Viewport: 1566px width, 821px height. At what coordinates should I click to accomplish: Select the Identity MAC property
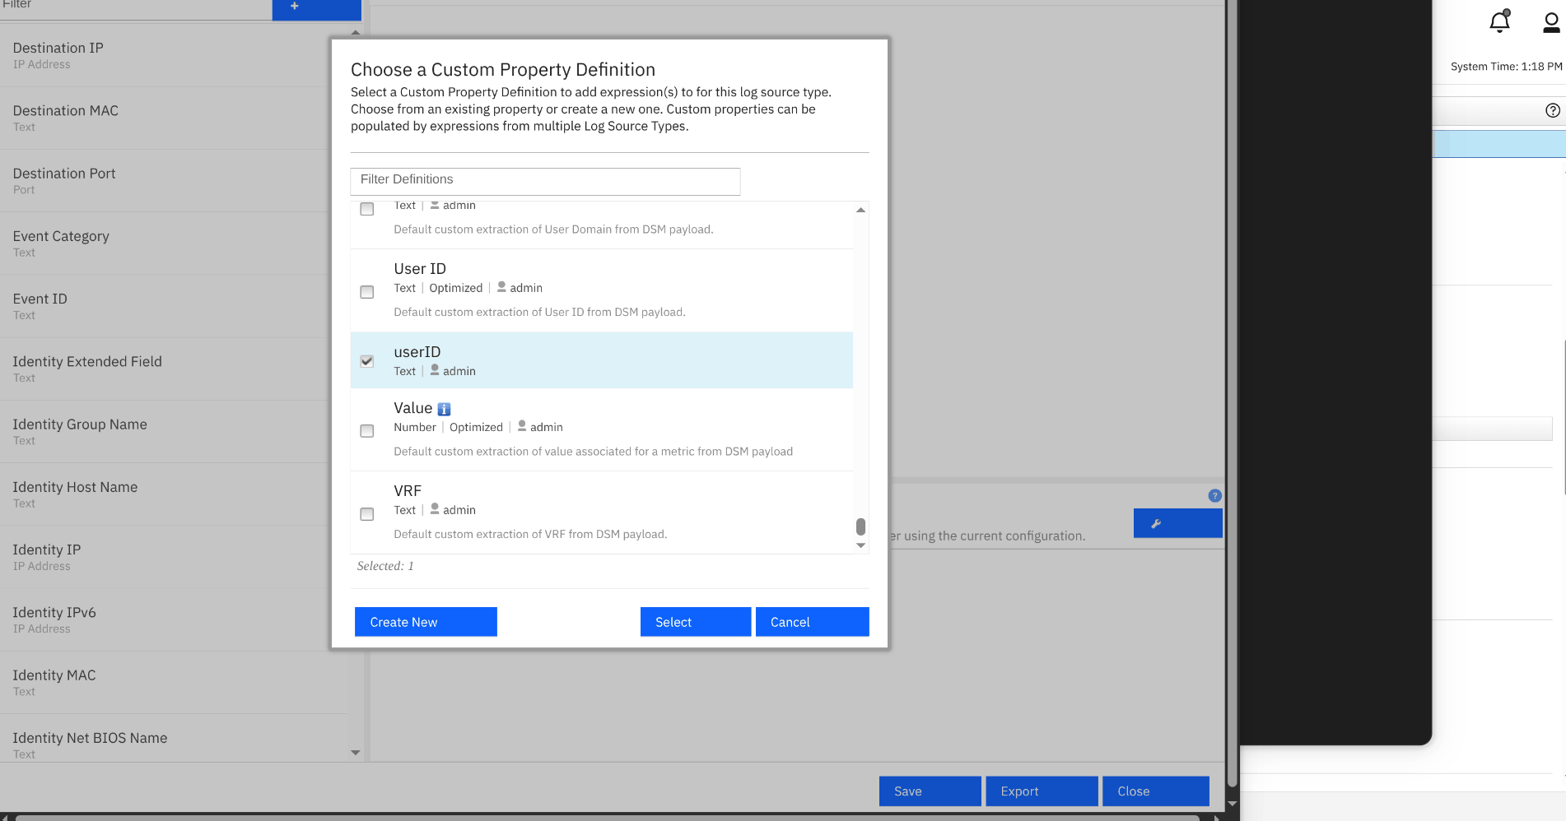coord(174,683)
